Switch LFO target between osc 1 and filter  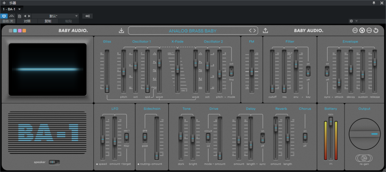tap(127, 138)
